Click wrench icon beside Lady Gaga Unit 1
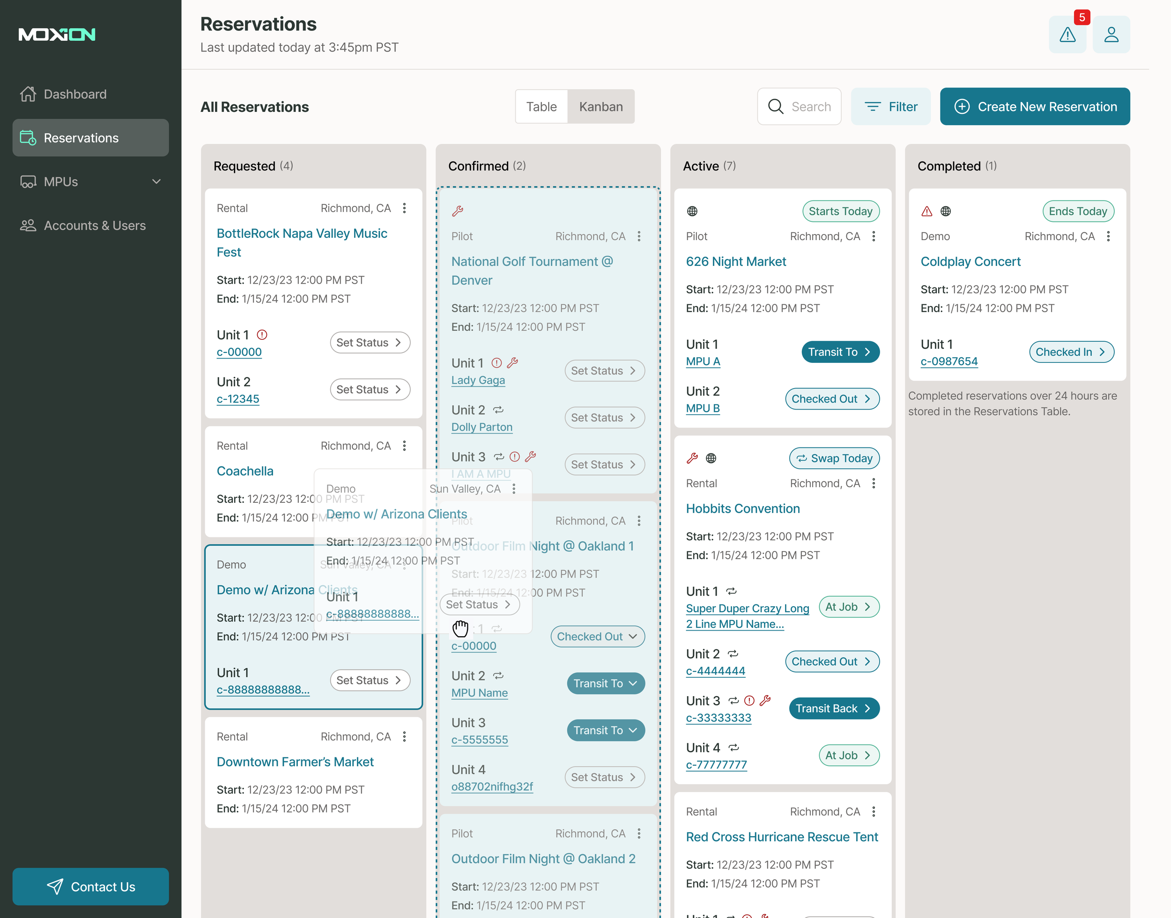Screen dimensions: 1171x918 tap(512, 363)
